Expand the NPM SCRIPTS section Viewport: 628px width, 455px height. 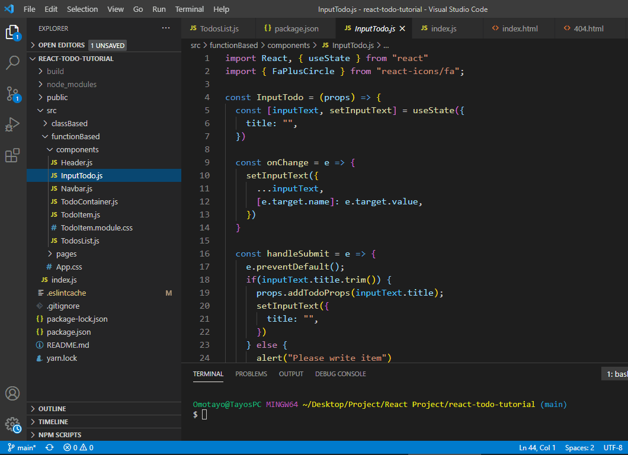click(104, 435)
